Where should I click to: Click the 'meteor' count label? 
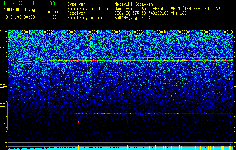53,12
